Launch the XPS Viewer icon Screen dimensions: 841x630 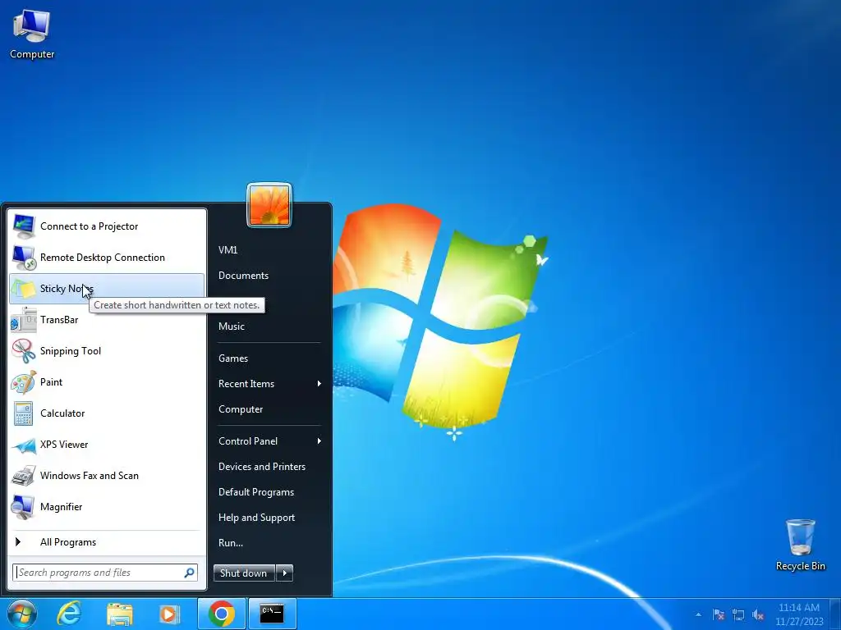click(x=24, y=445)
